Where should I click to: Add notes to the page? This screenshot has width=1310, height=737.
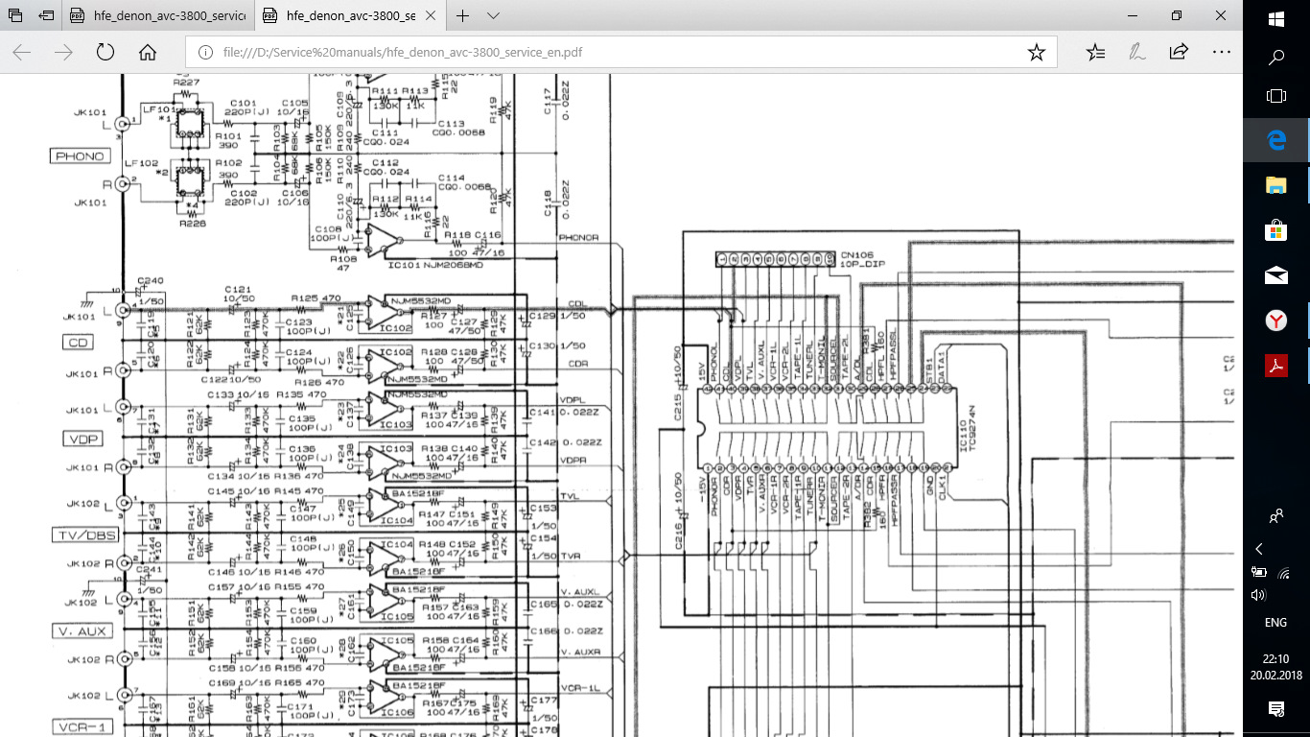click(x=1137, y=53)
